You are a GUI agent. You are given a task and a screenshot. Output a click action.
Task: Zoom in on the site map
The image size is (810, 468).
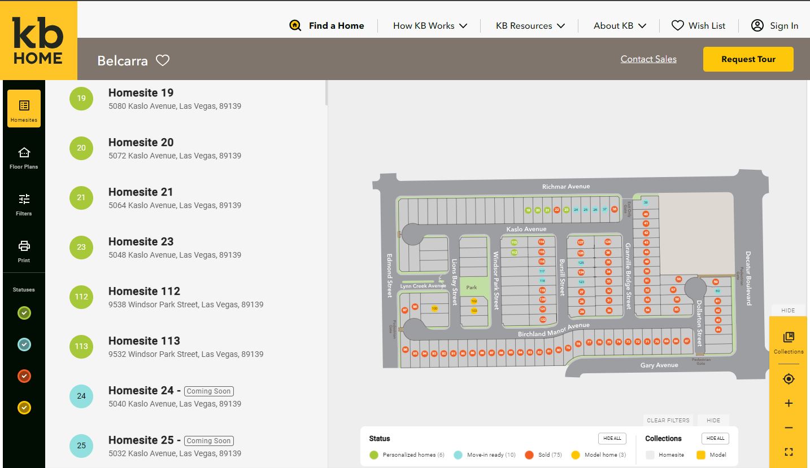pyautogui.click(x=789, y=403)
